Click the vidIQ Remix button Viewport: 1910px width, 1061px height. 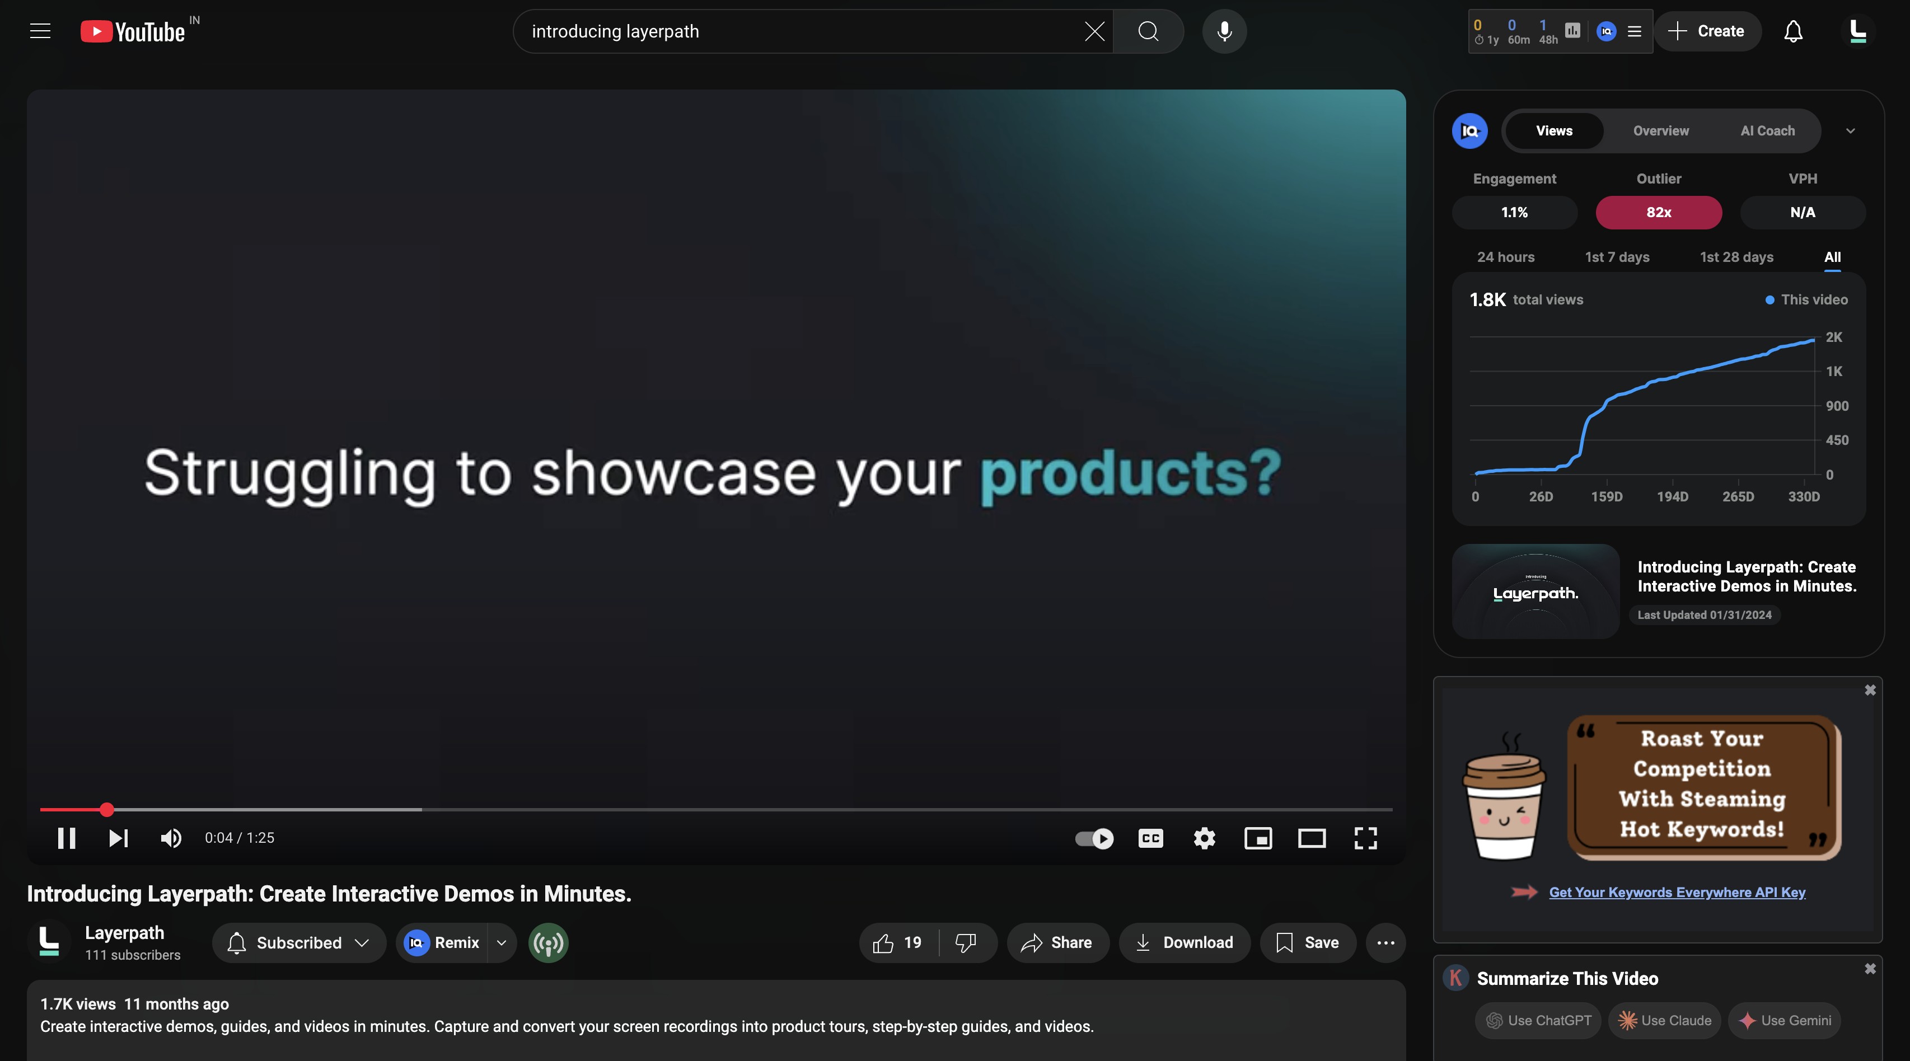coord(443,942)
